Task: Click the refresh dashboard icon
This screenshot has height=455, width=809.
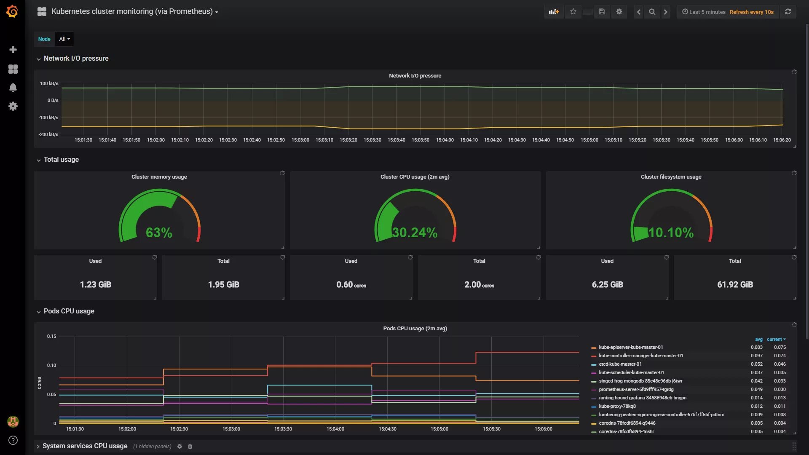Action: click(788, 12)
